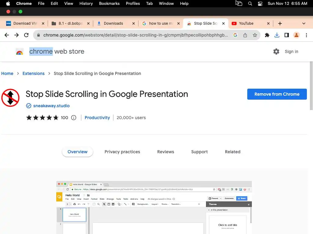313x234 pixels.
Task: Open the Privacy practices tab
Action: 122,152
